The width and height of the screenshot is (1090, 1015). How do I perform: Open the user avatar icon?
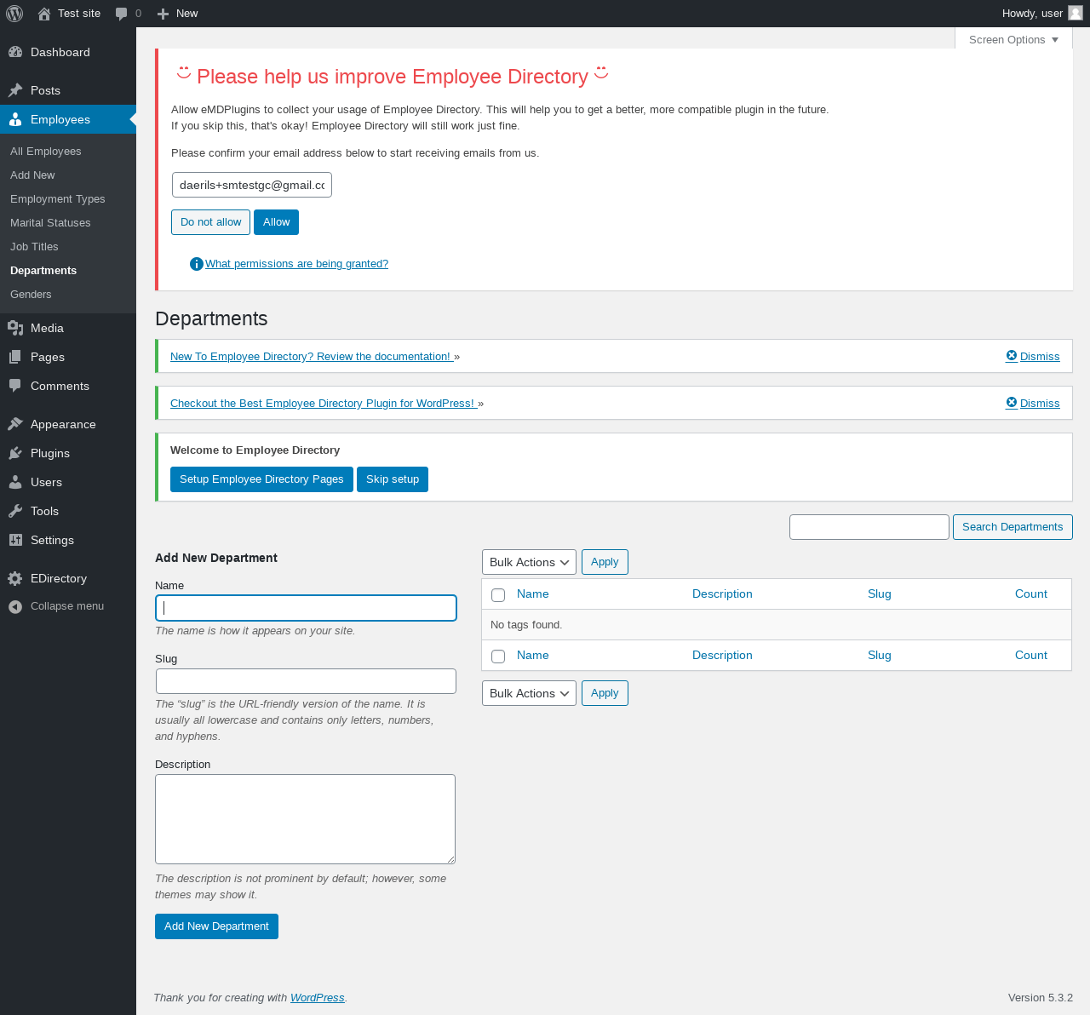[1076, 13]
